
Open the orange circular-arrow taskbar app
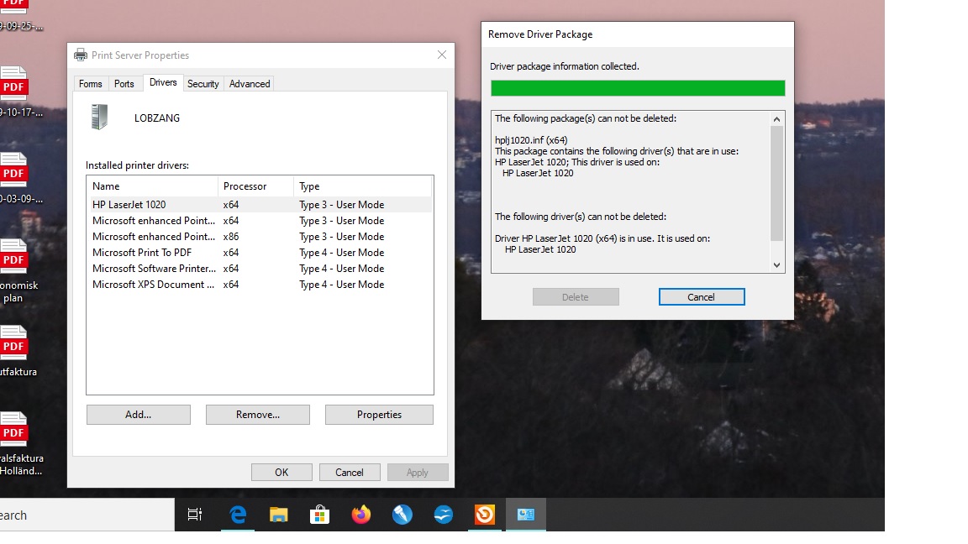(485, 515)
